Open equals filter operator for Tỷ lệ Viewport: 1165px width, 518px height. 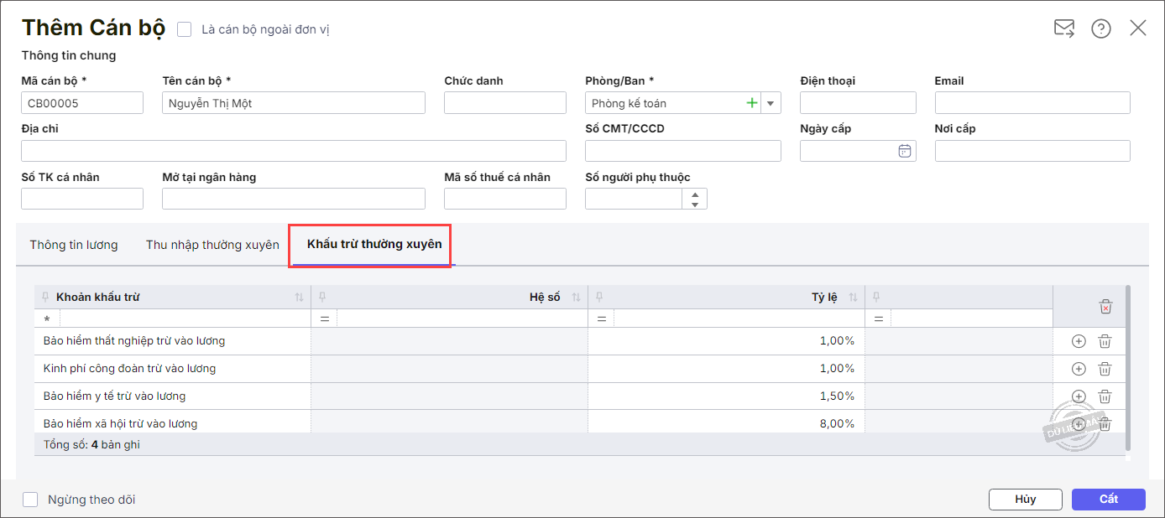(x=601, y=319)
